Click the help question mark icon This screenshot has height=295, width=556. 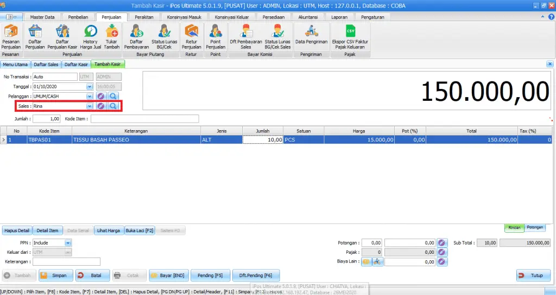tap(552, 17)
